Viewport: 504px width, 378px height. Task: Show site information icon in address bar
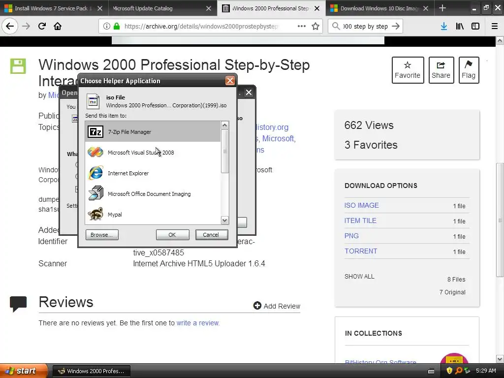pyautogui.click(x=107, y=26)
